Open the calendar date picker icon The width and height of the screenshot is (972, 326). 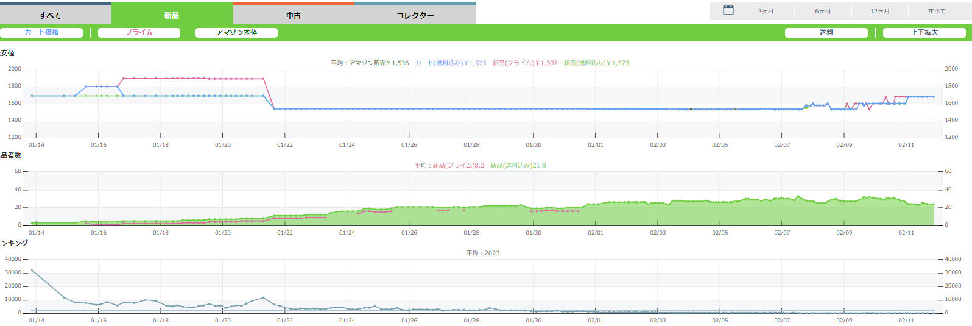pyautogui.click(x=728, y=10)
